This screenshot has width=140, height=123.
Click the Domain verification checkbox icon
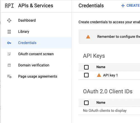click(9, 65)
